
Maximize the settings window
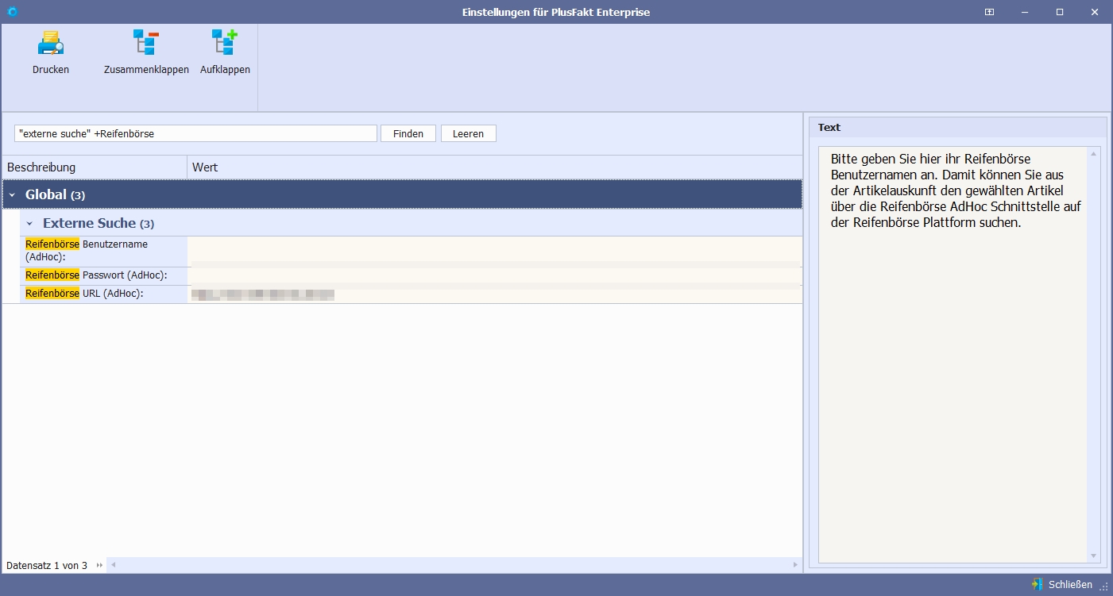(1060, 12)
